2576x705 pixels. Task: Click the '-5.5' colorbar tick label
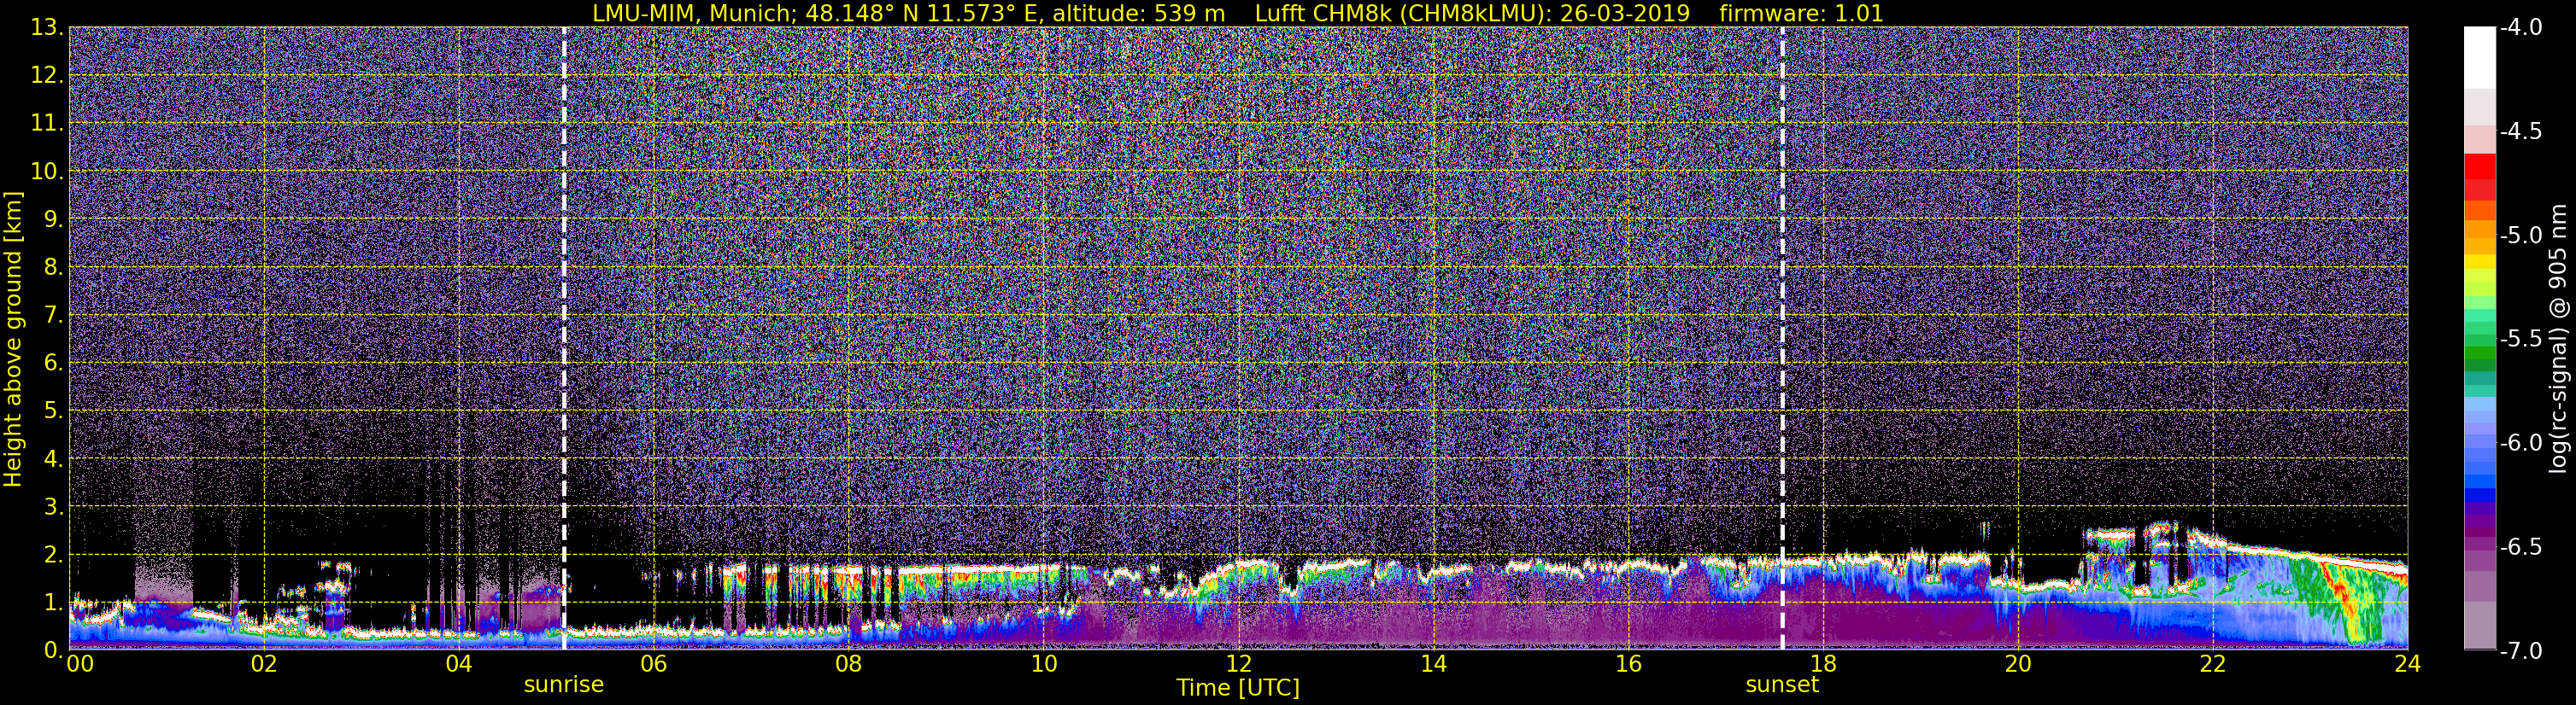pyautogui.click(x=2520, y=340)
